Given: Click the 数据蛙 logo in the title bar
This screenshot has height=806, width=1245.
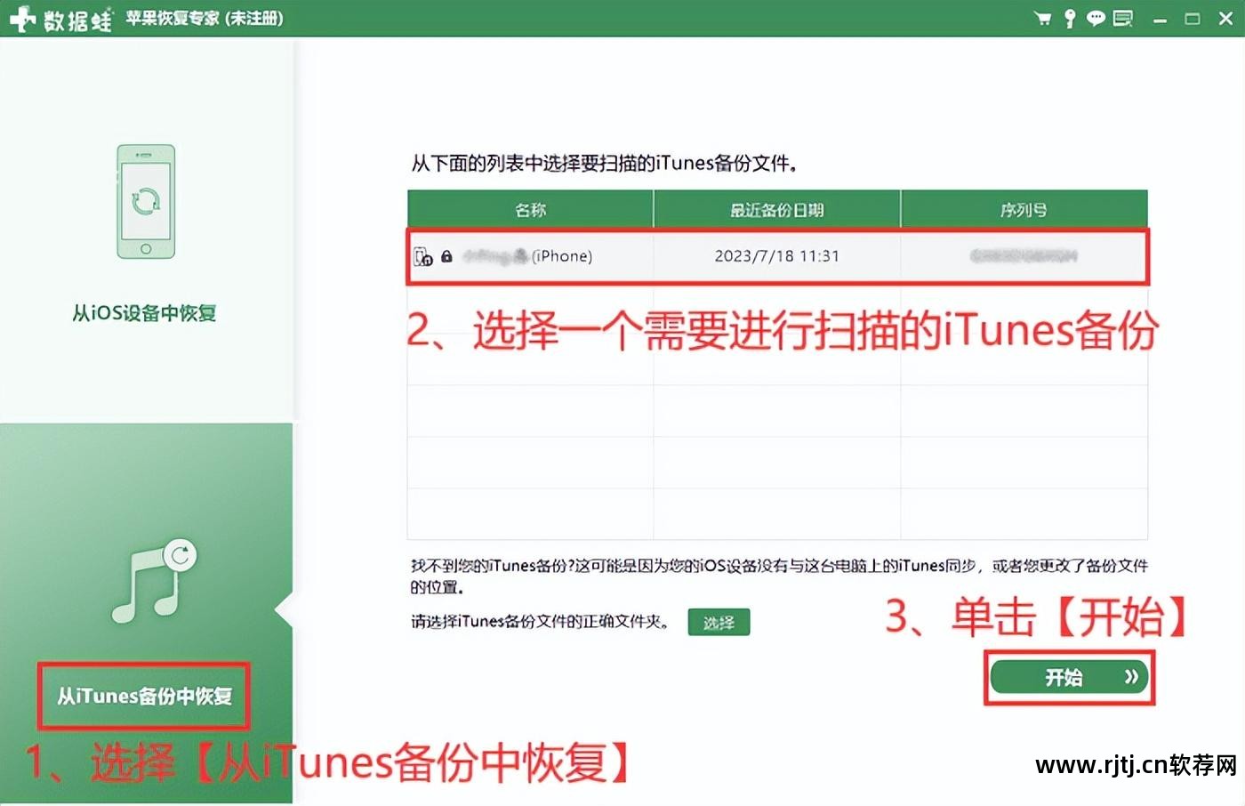Looking at the screenshot, I should (x=60, y=19).
